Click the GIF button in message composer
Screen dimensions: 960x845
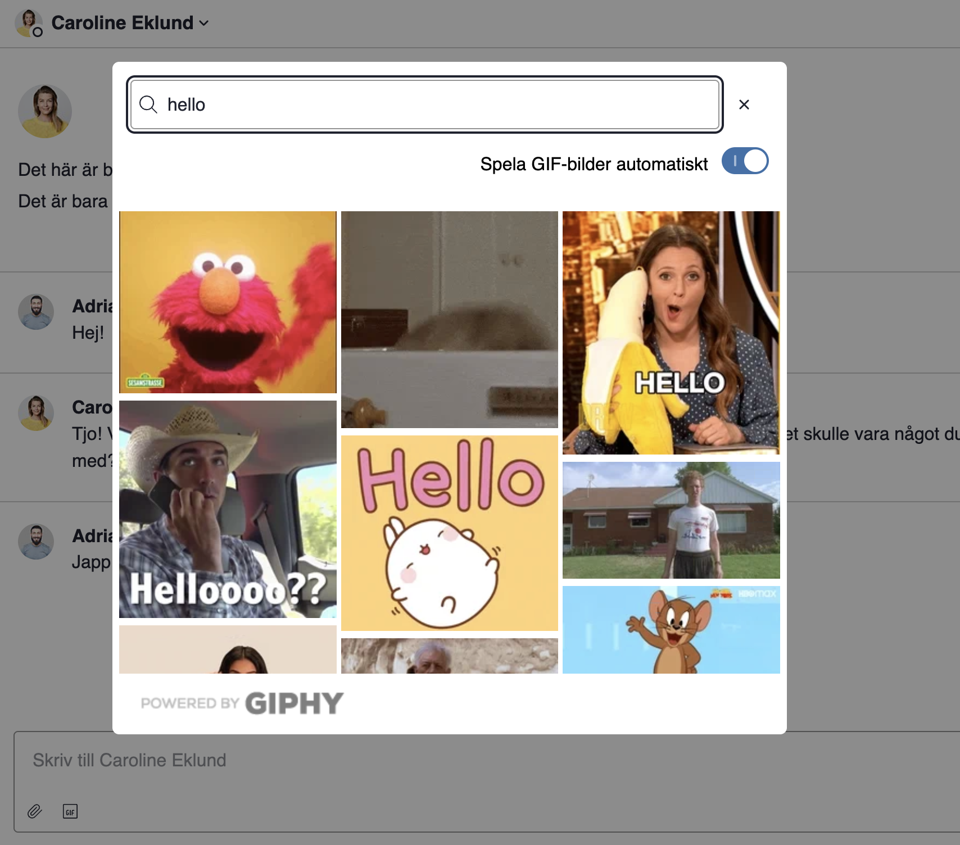[x=70, y=811]
